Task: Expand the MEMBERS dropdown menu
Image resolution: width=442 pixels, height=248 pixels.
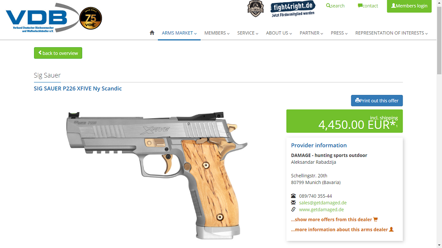Action: [x=217, y=33]
